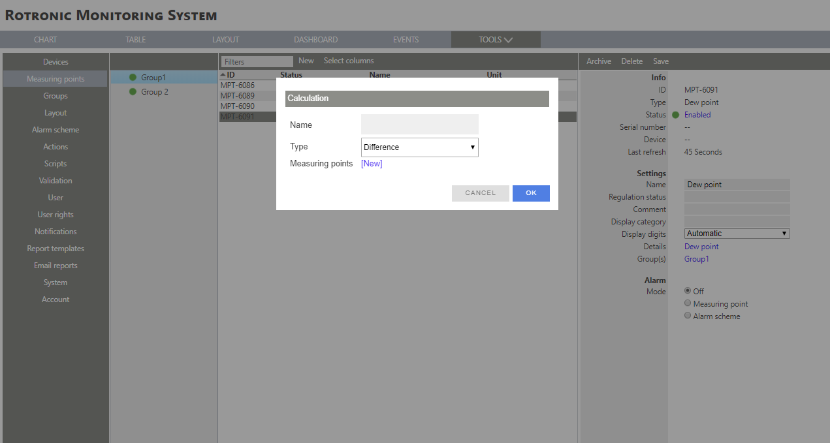Image resolution: width=830 pixels, height=443 pixels.
Task: Switch to the Table tab
Action: (x=135, y=40)
